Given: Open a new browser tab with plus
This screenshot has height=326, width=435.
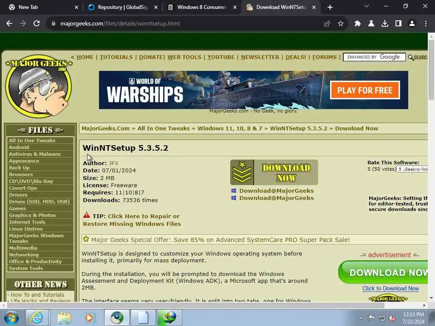Looking at the screenshot, I should tap(330, 8).
